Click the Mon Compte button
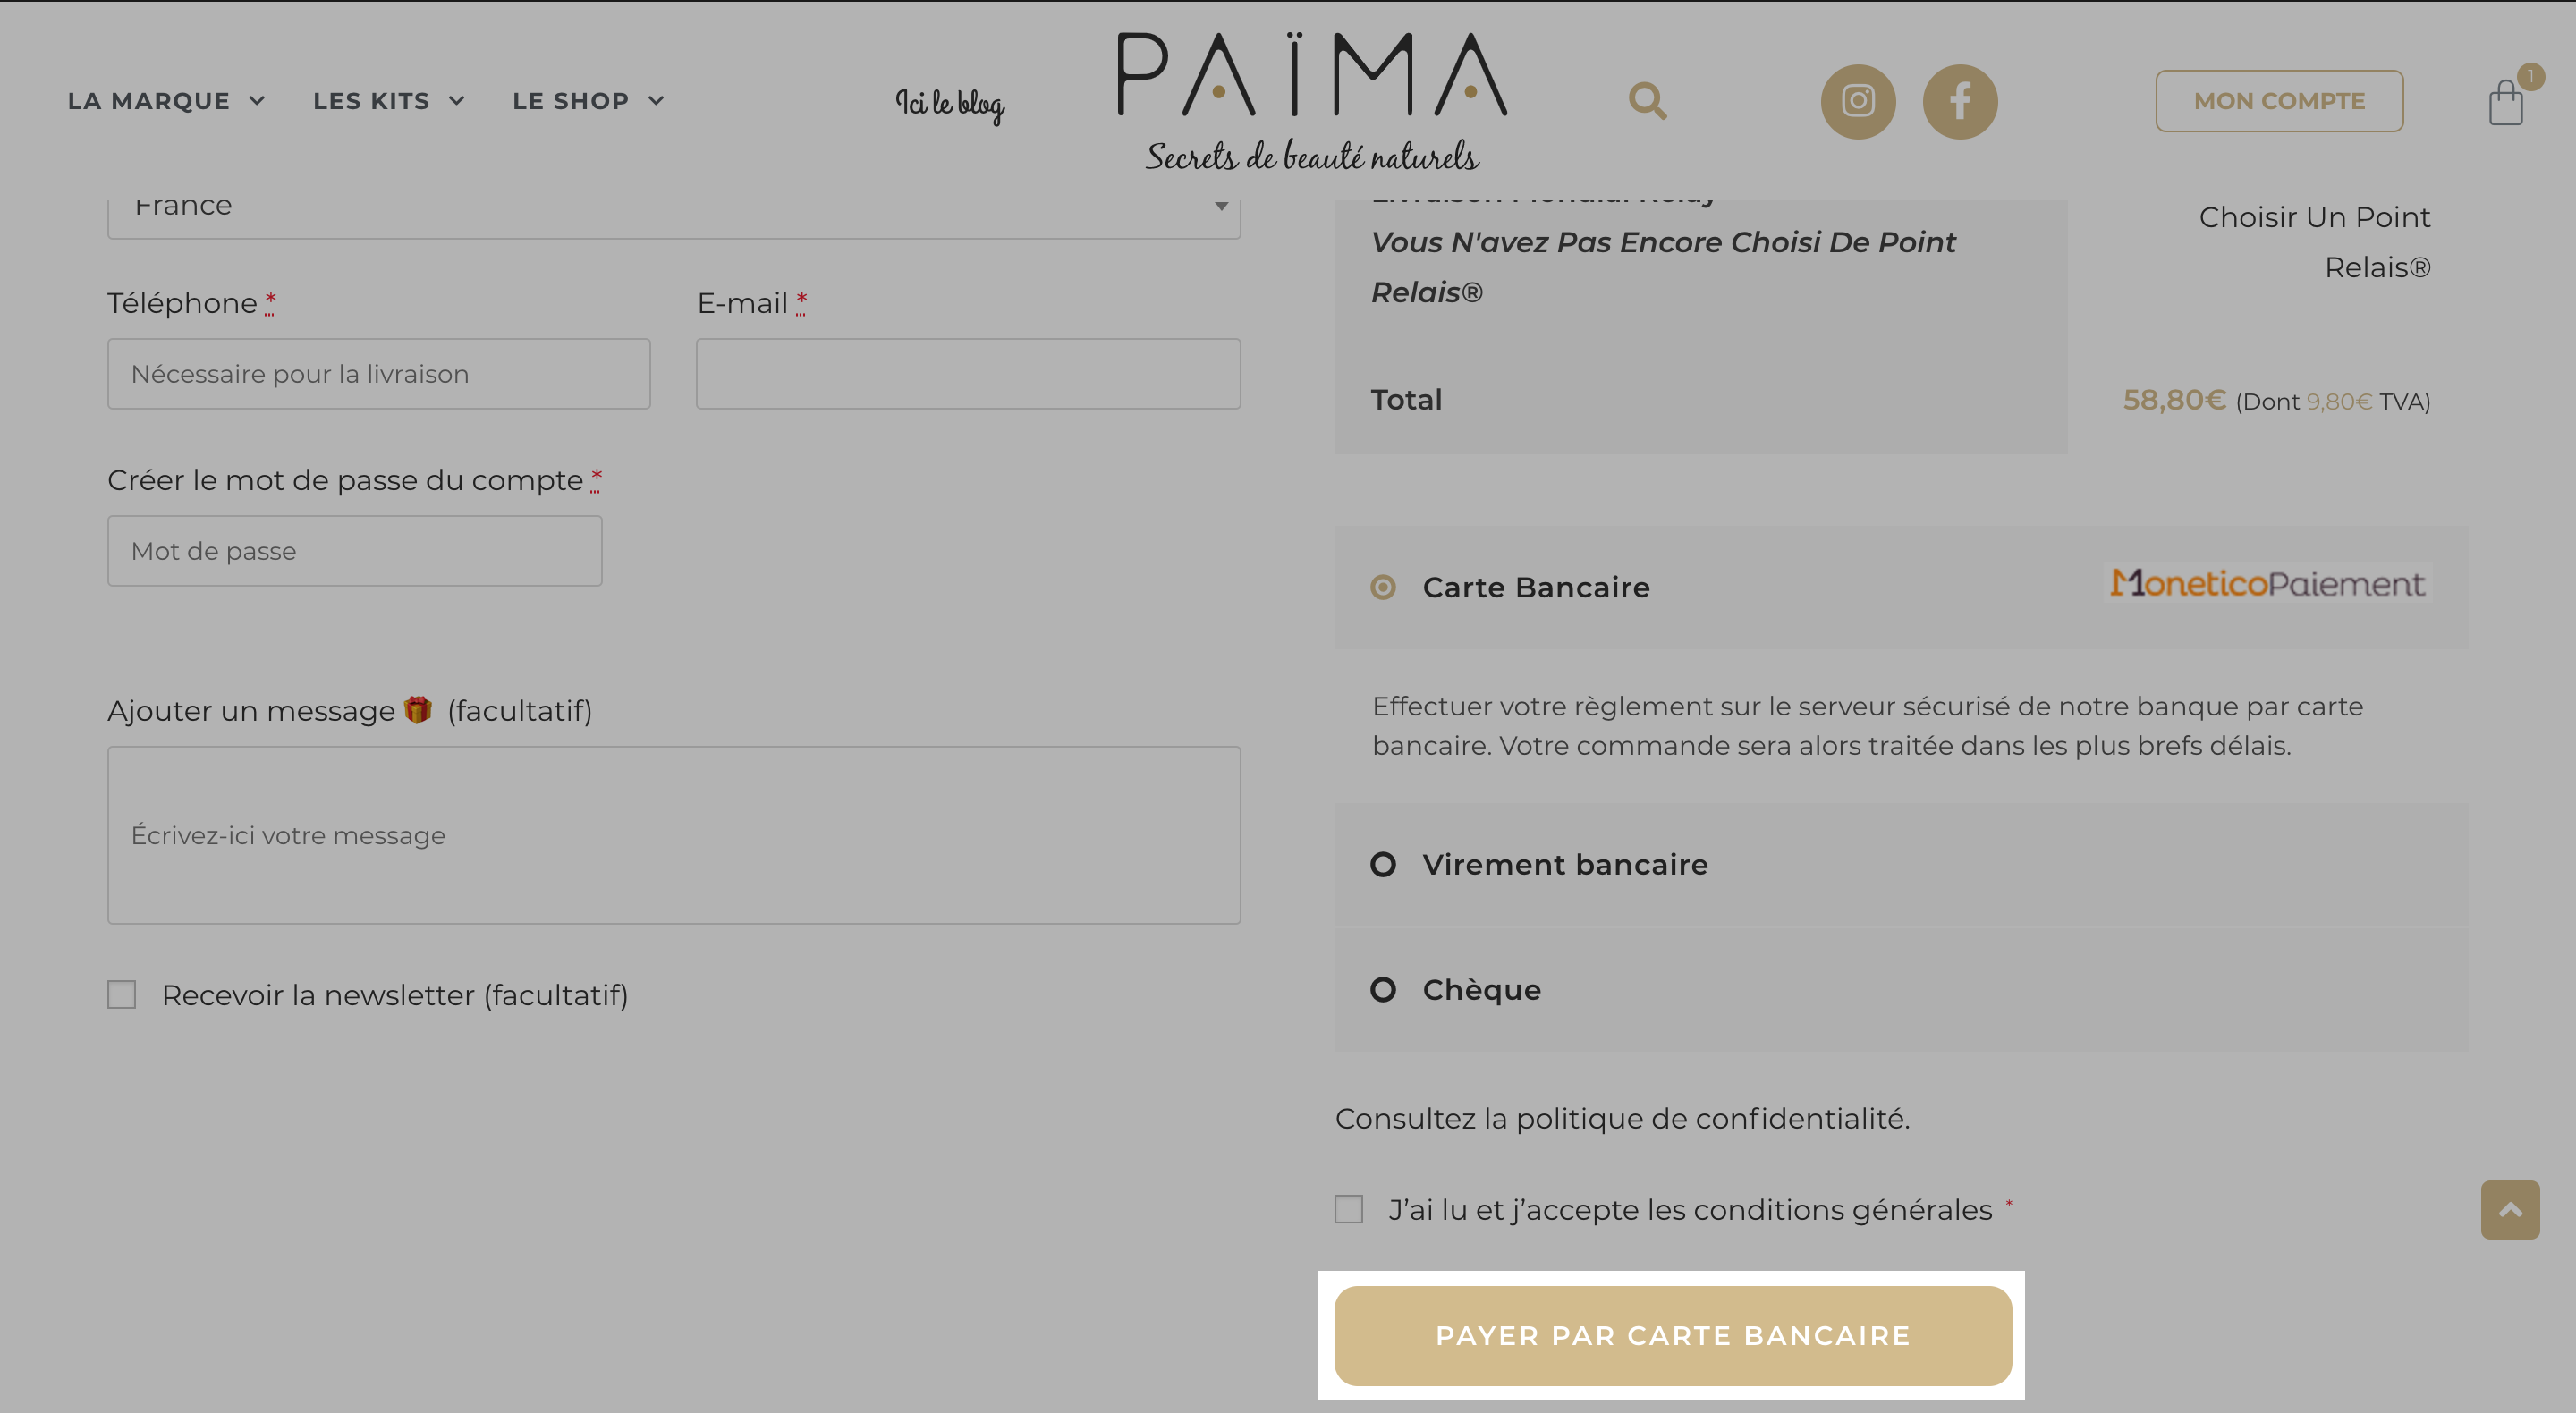Image resolution: width=2576 pixels, height=1413 pixels. (x=2279, y=101)
